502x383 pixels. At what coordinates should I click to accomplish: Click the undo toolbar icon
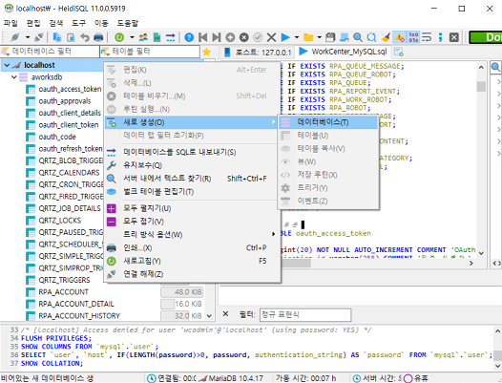click(85, 37)
